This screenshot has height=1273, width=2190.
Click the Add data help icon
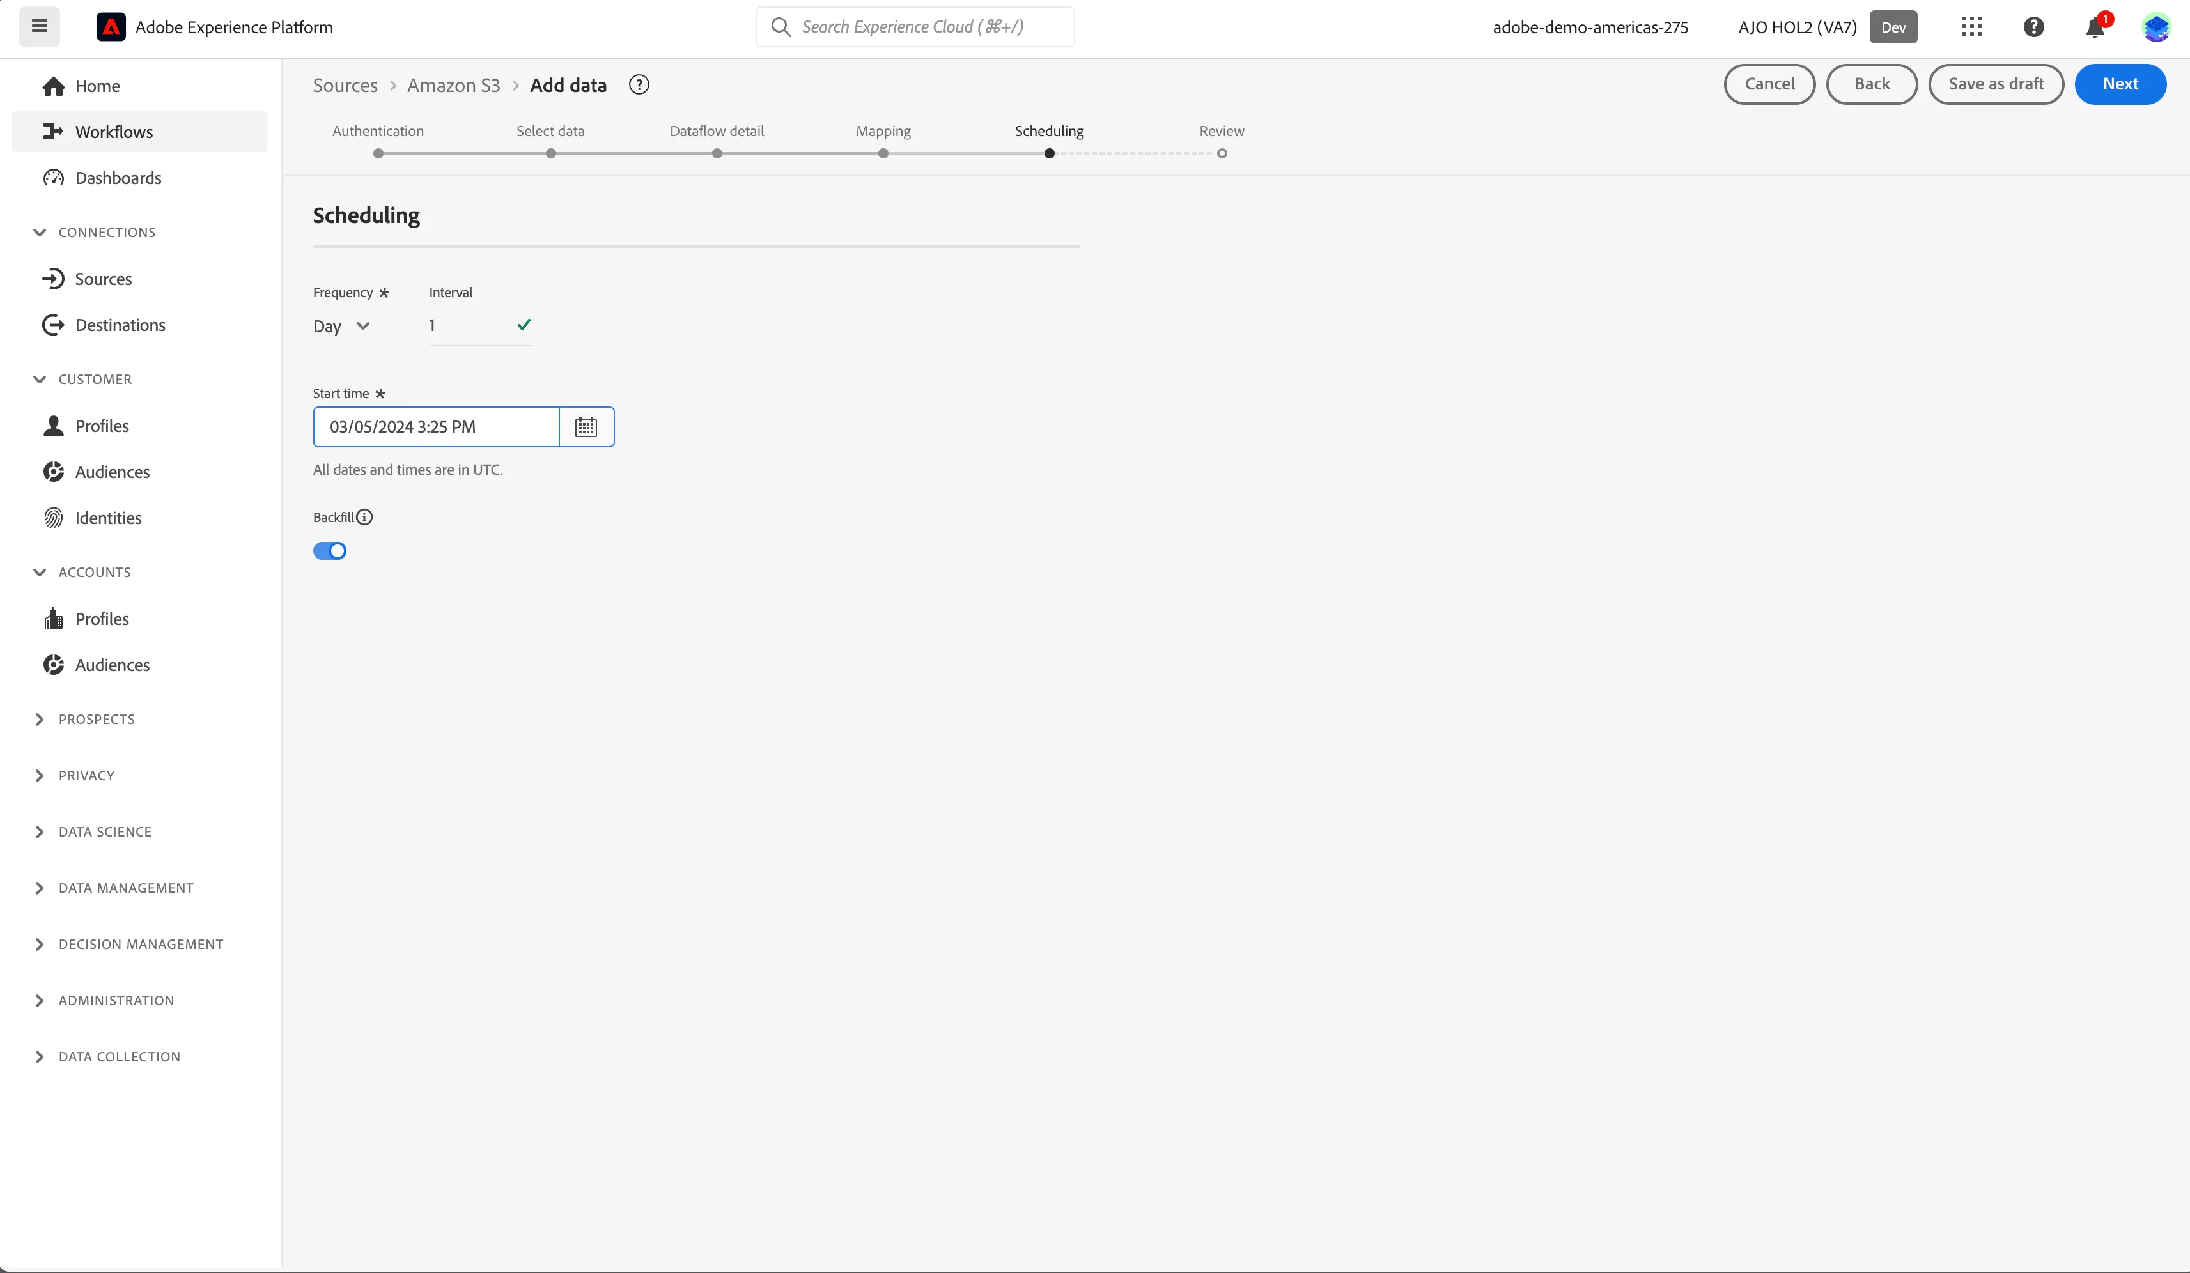639,84
